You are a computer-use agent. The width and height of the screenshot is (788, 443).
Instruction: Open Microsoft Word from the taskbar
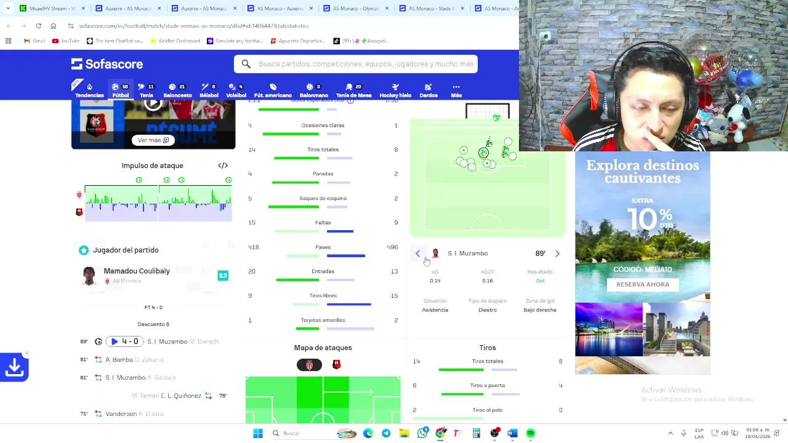[x=513, y=433]
